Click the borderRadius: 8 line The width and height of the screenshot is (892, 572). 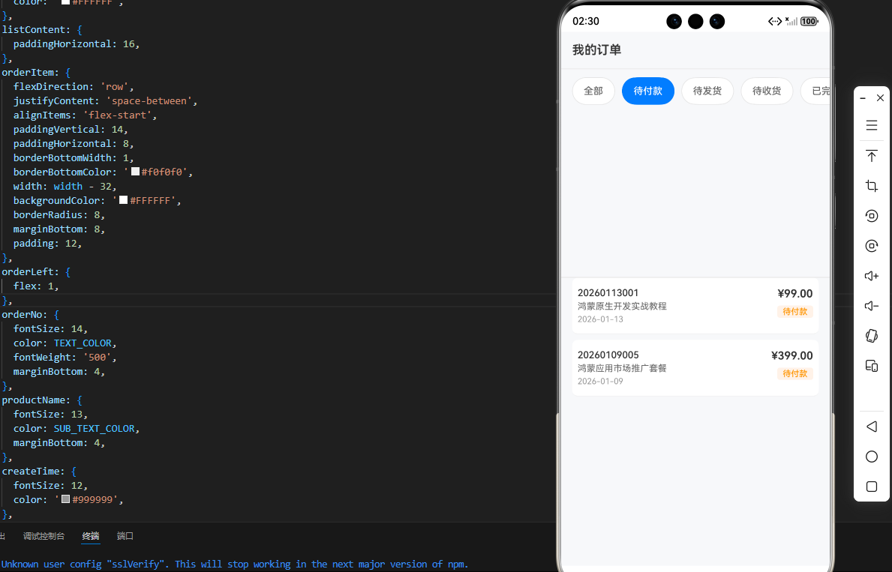[59, 214]
